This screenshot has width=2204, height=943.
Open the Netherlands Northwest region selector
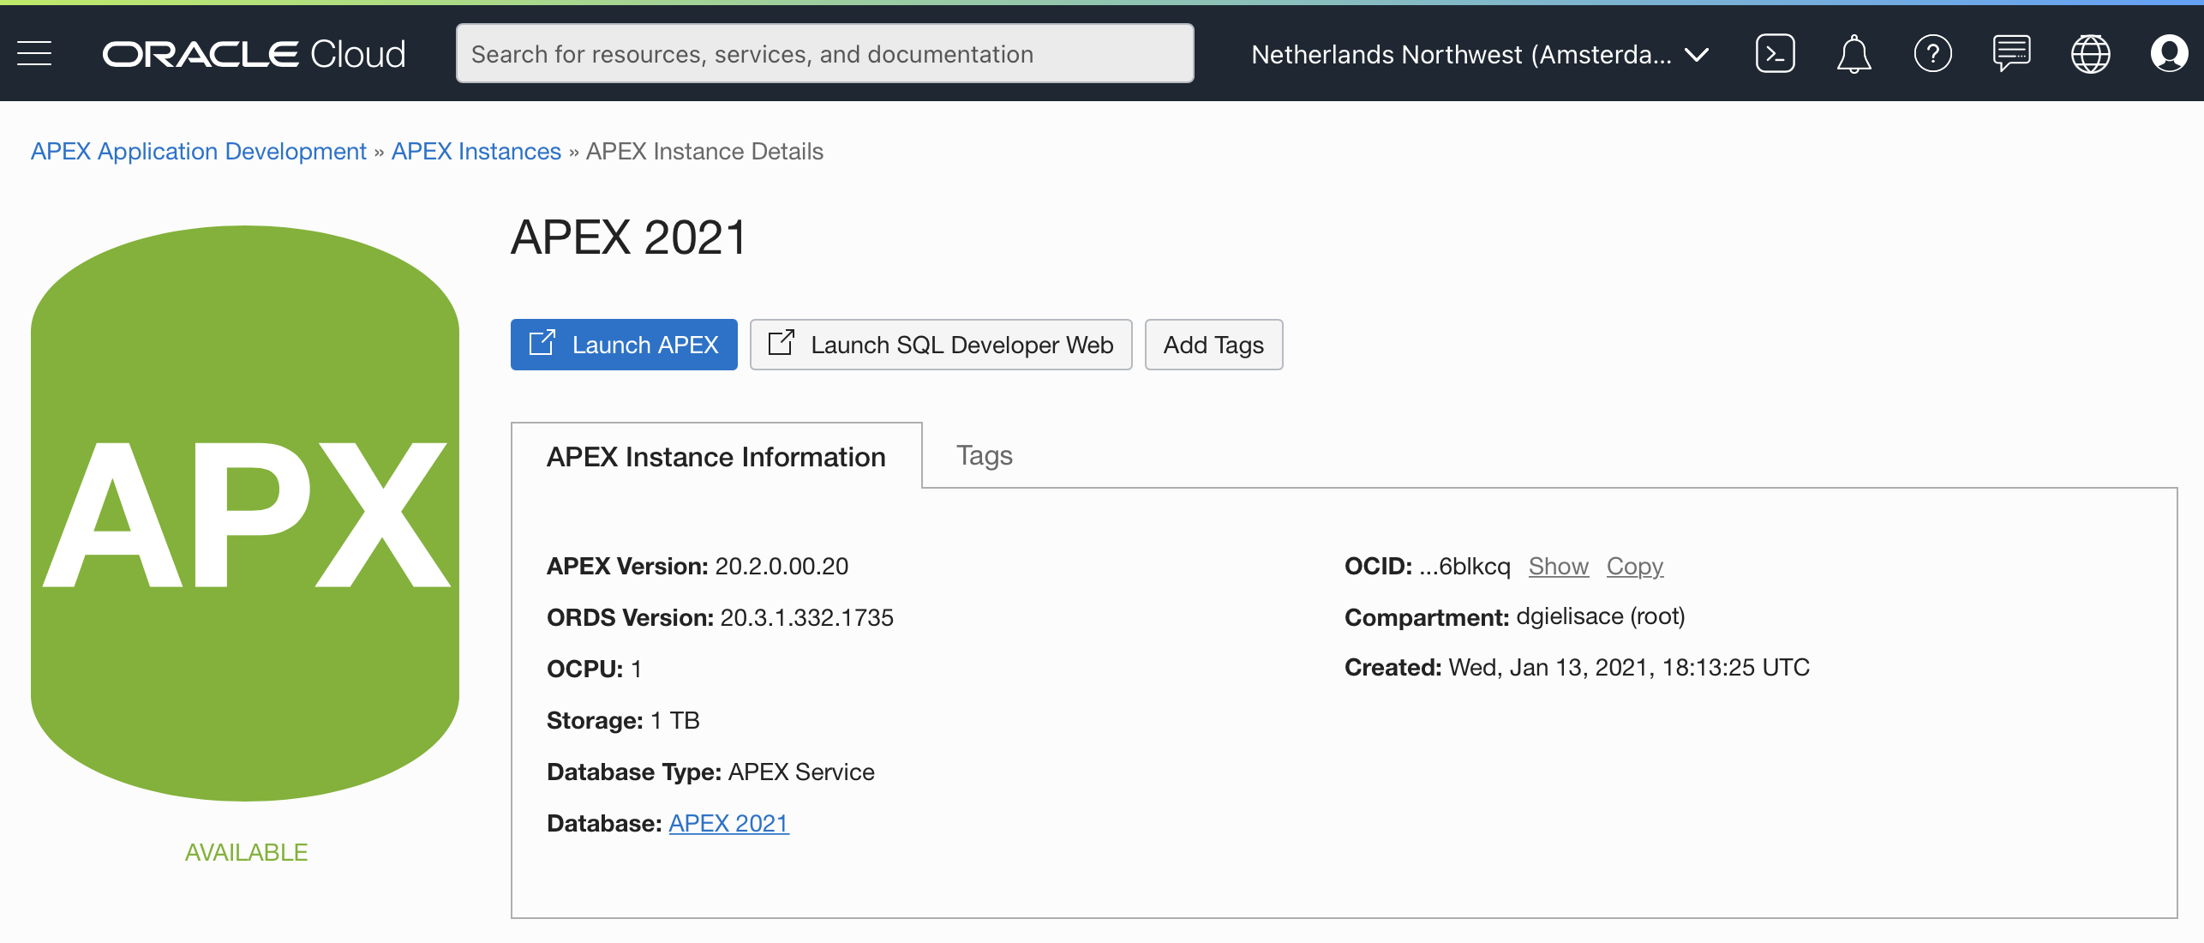pos(1481,53)
